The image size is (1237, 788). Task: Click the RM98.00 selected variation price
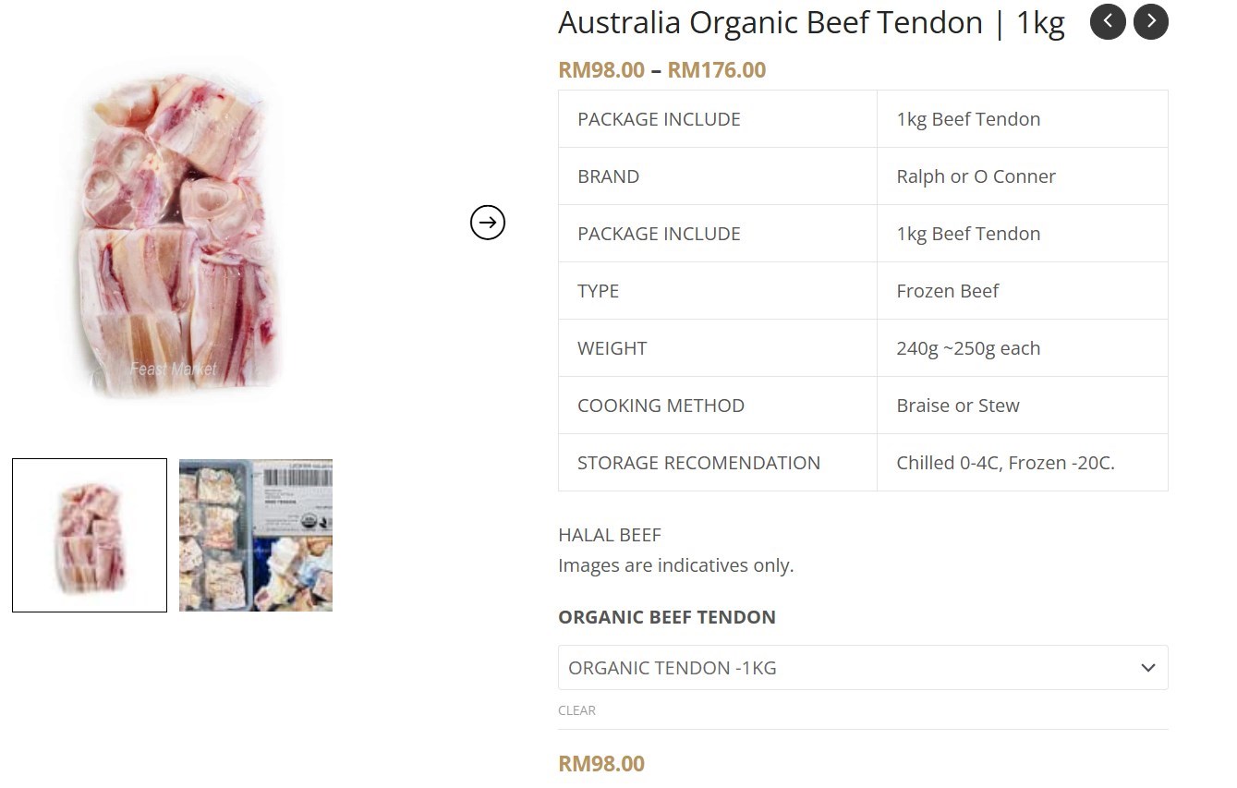pos(601,763)
